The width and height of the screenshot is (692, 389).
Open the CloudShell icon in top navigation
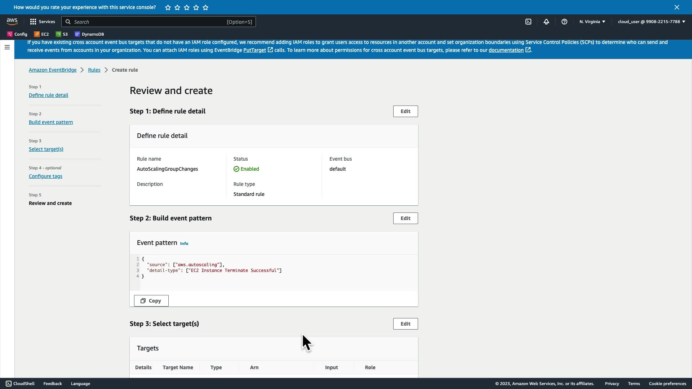pos(528,22)
